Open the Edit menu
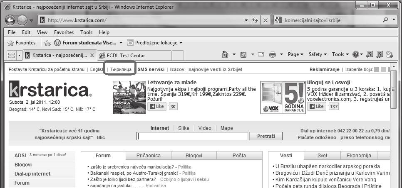 pos(26,32)
